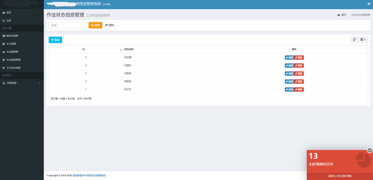Screen dimensions: 373x180
Task: Click the 已签到 status name cell
Action: click(x=172, y=74)
